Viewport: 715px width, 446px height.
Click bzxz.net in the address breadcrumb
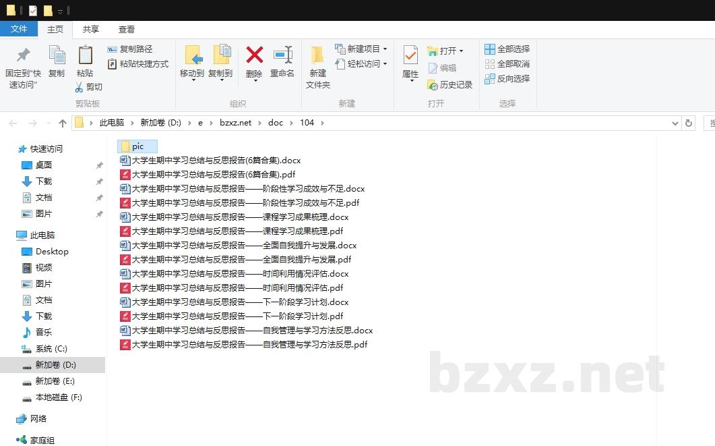235,123
